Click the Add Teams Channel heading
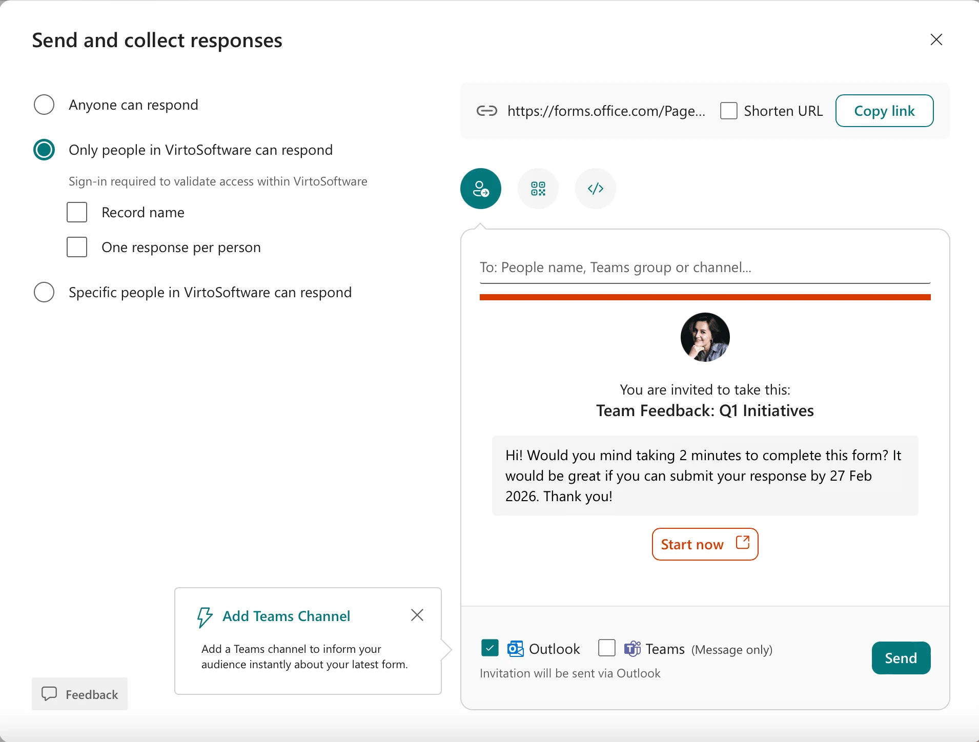This screenshot has height=742, width=979. coord(286,616)
